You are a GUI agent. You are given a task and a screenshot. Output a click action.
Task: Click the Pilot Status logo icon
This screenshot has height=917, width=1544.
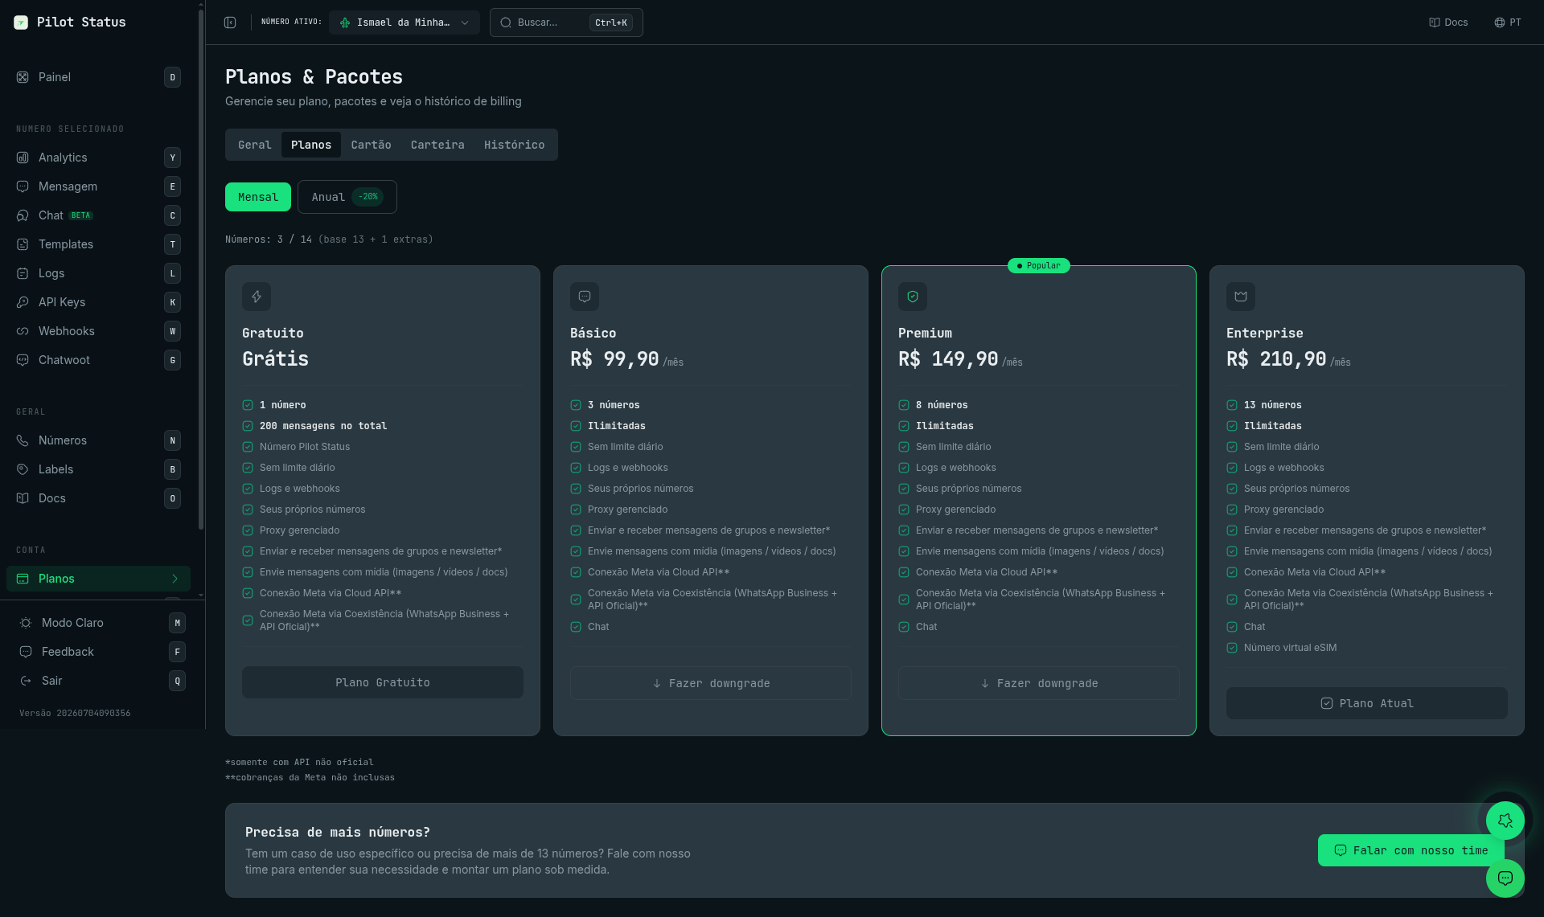point(21,23)
